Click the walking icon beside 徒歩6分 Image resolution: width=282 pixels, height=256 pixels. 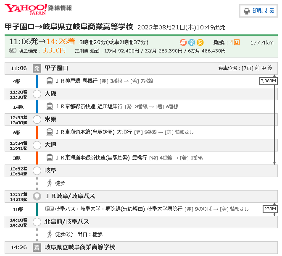pyautogui.click(x=50, y=235)
